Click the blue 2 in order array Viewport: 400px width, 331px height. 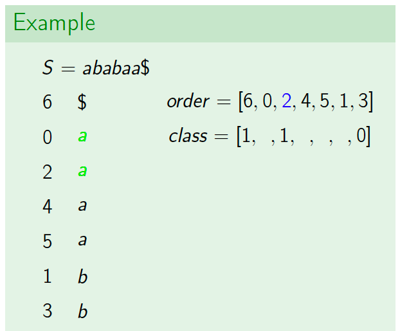[x=286, y=101]
